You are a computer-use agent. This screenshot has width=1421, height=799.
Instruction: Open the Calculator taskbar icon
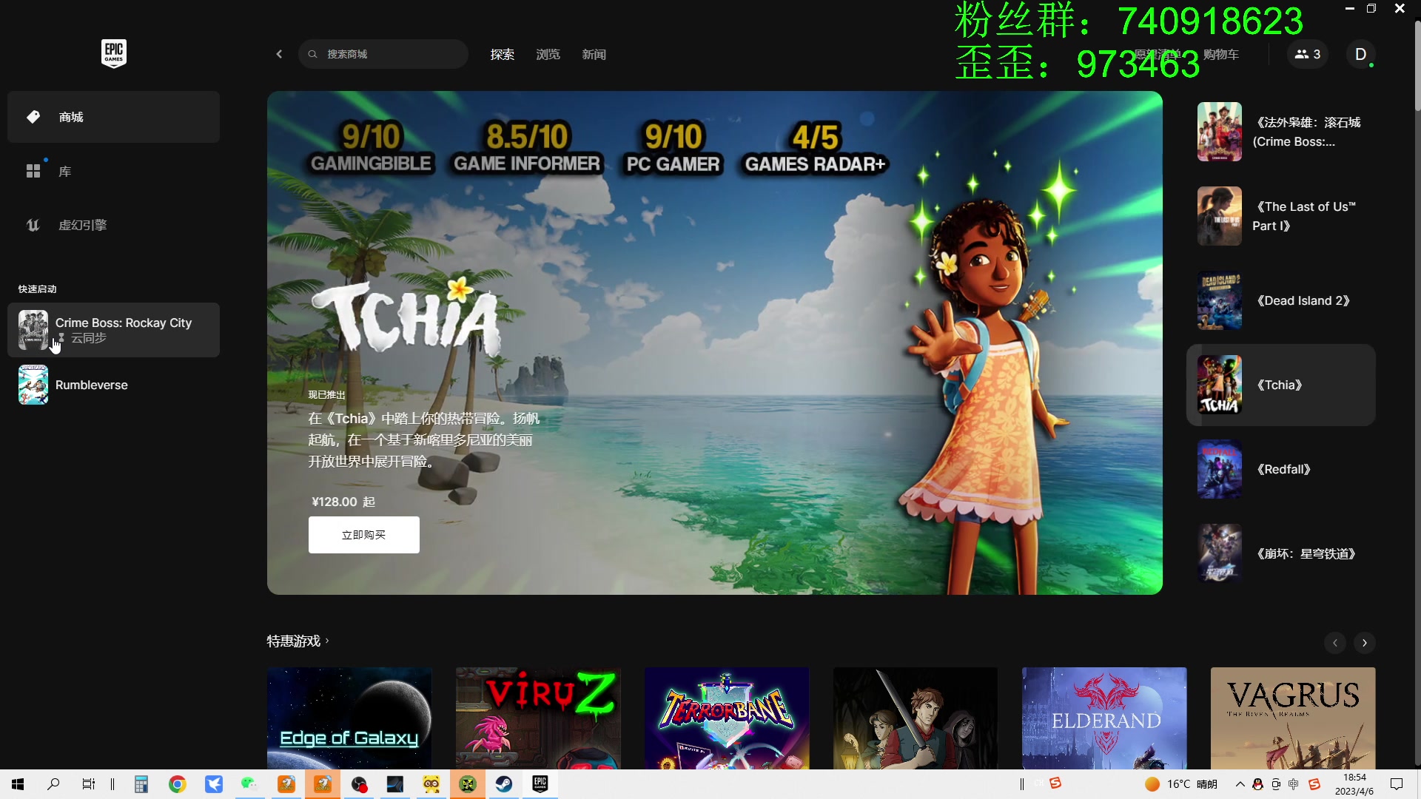141,784
